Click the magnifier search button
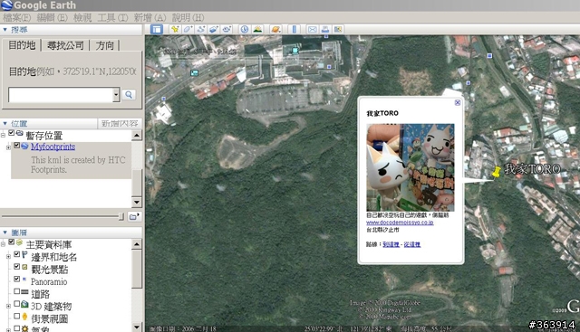The height and width of the screenshot is (332, 580). [x=129, y=95]
